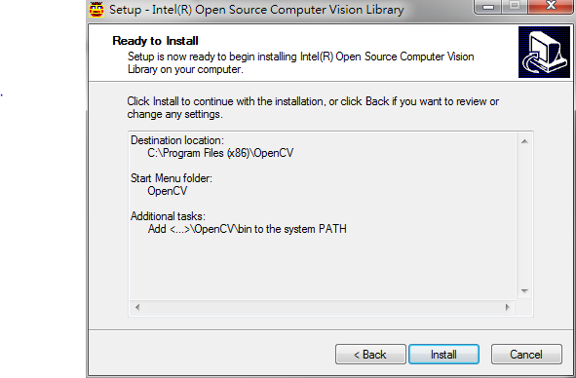The image size is (576, 378).
Task: Click the summary box's down scroll arrow
Action: point(524,291)
